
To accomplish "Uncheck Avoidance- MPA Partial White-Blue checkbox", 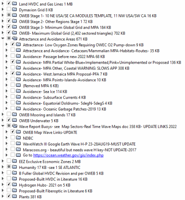I will pos(13,62).
